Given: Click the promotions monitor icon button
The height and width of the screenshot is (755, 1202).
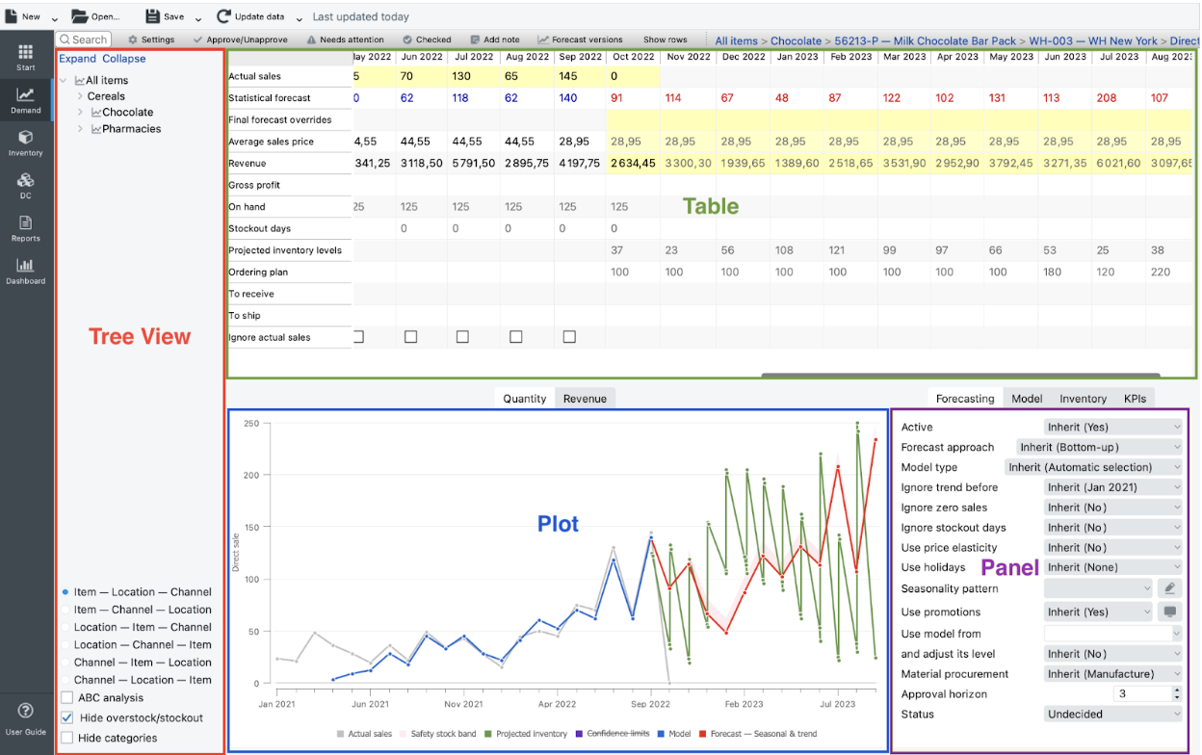Looking at the screenshot, I should point(1169,612).
